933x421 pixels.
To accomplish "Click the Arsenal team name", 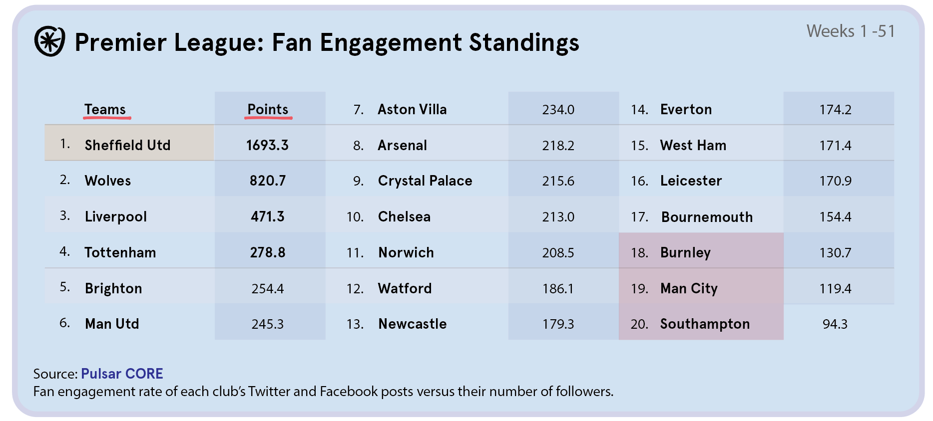I will click(x=402, y=145).
